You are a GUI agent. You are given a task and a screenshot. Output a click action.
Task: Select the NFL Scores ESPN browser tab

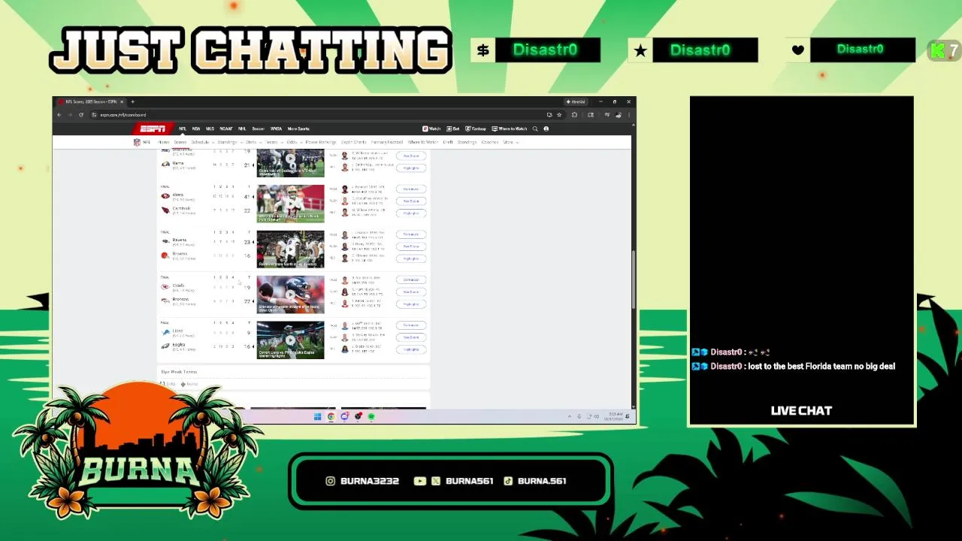point(91,101)
